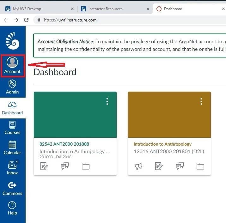Viewport: 226px width, 223px height.
Task: Click the browser back arrow
Action: point(6,20)
